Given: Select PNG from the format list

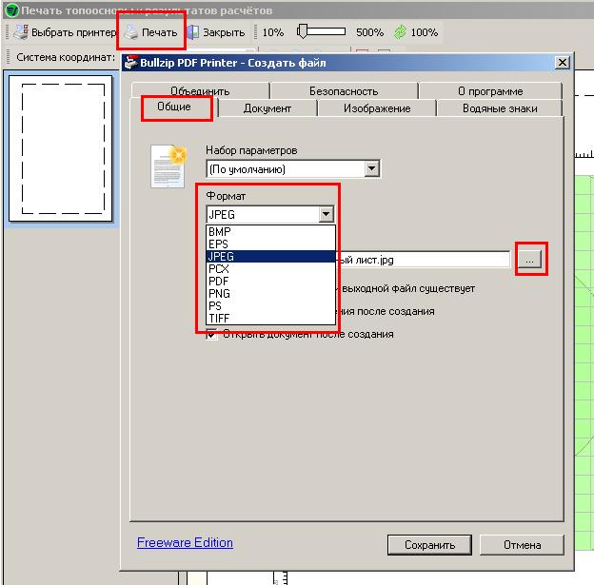Looking at the screenshot, I should (x=219, y=294).
